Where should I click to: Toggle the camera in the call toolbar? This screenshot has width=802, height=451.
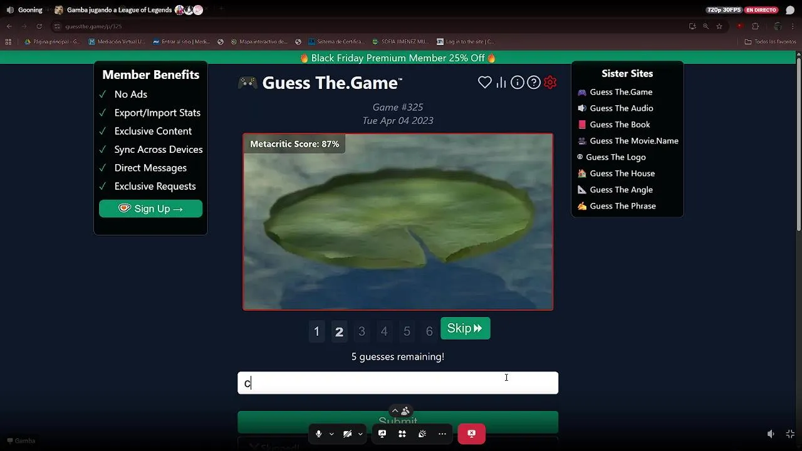point(347,433)
